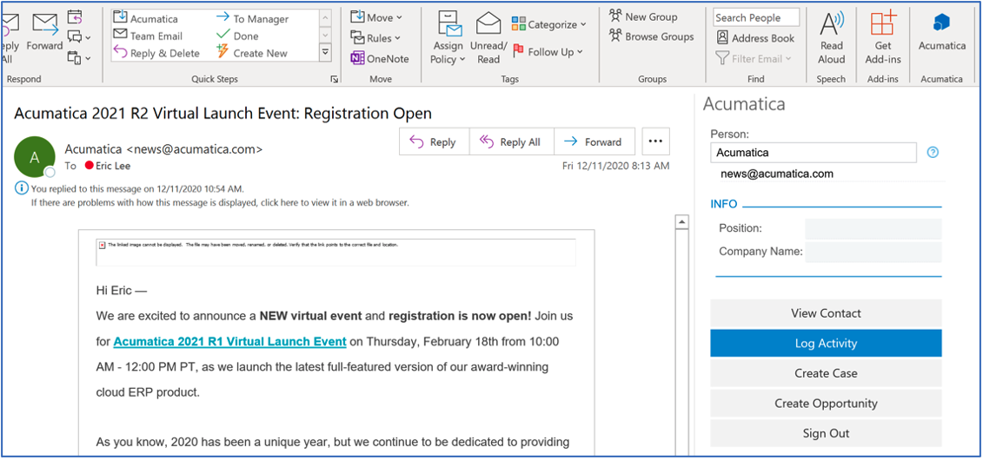Click the Log Activity button
Screen dimensions: 983x460
(826, 343)
